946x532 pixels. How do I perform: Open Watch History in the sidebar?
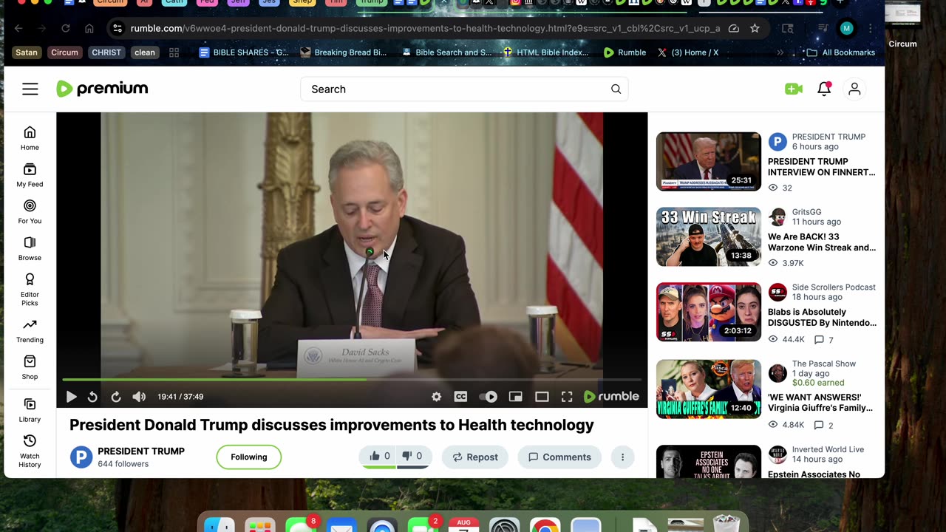(x=30, y=451)
